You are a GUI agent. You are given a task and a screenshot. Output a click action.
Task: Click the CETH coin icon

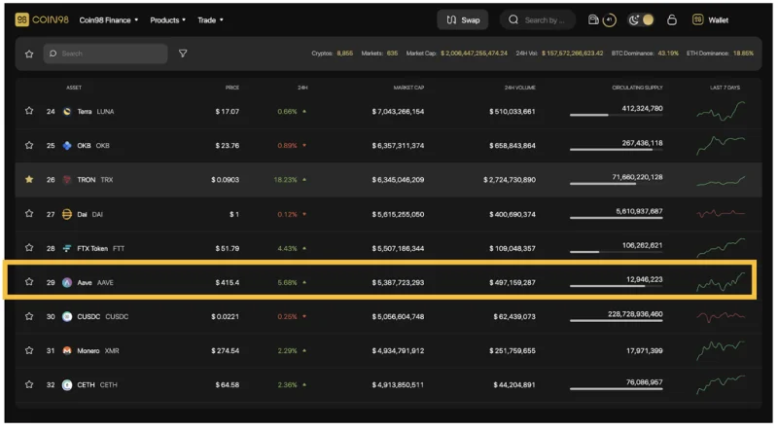tap(67, 385)
